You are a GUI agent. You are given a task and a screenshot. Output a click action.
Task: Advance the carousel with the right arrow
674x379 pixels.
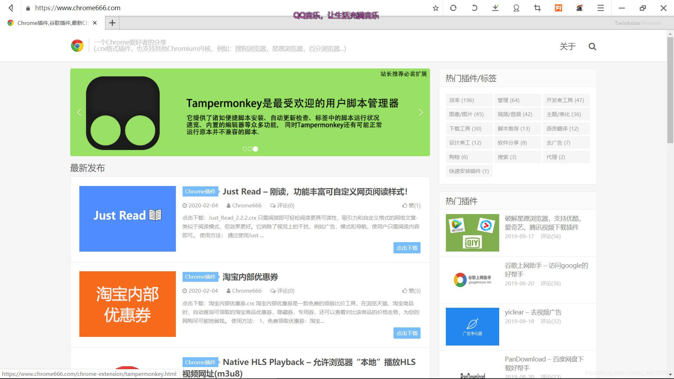[421, 112]
